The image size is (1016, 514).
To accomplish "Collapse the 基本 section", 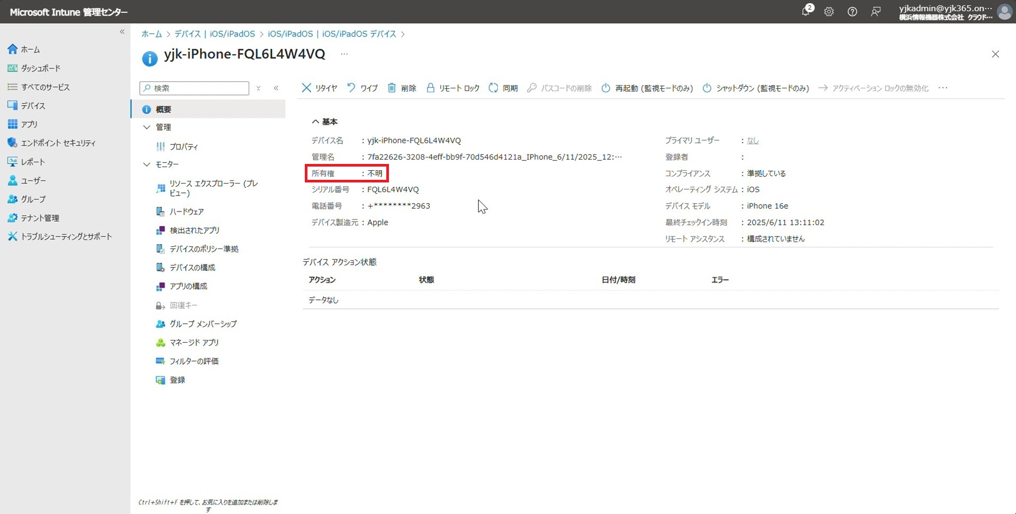I will tap(325, 122).
